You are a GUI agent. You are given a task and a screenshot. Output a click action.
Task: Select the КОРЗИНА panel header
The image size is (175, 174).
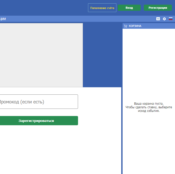point(149,26)
